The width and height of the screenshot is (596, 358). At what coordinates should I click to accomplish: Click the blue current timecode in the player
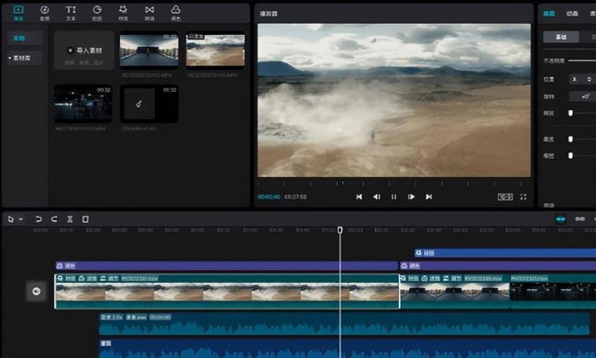coord(269,197)
